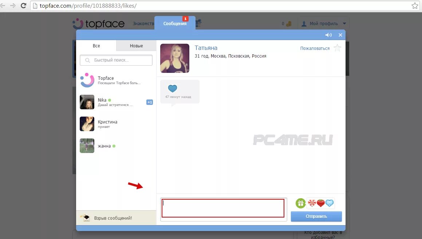Bookmark the page with the star icon

tap(415, 6)
